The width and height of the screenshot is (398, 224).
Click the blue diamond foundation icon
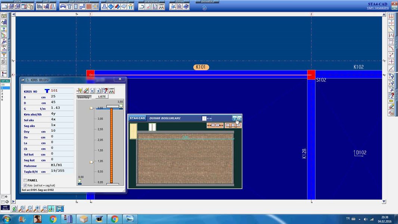111,7
